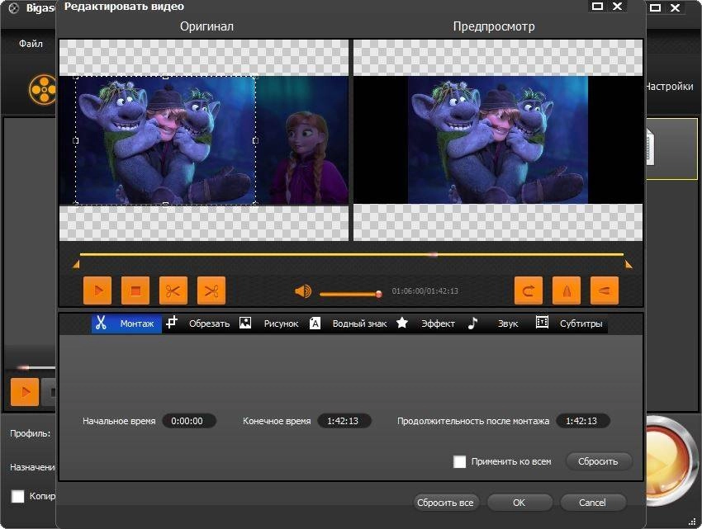Click the Начальное время field
The height and width of the screenshot is (529, 702).
[x=189, y=421]
